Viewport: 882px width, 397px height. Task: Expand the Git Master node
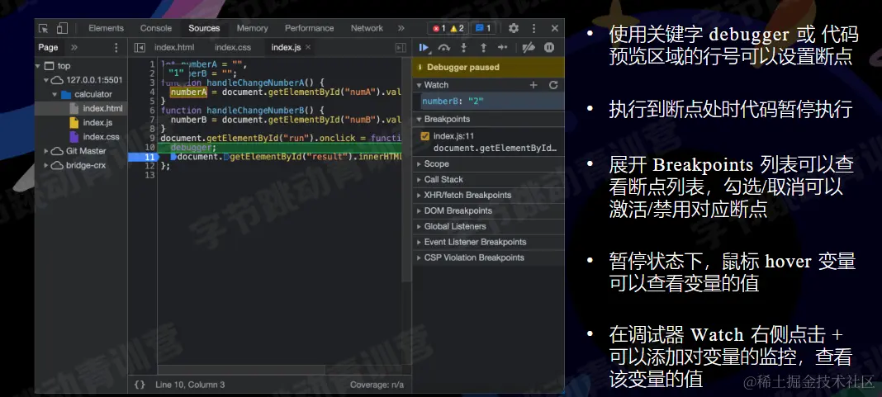46,151
